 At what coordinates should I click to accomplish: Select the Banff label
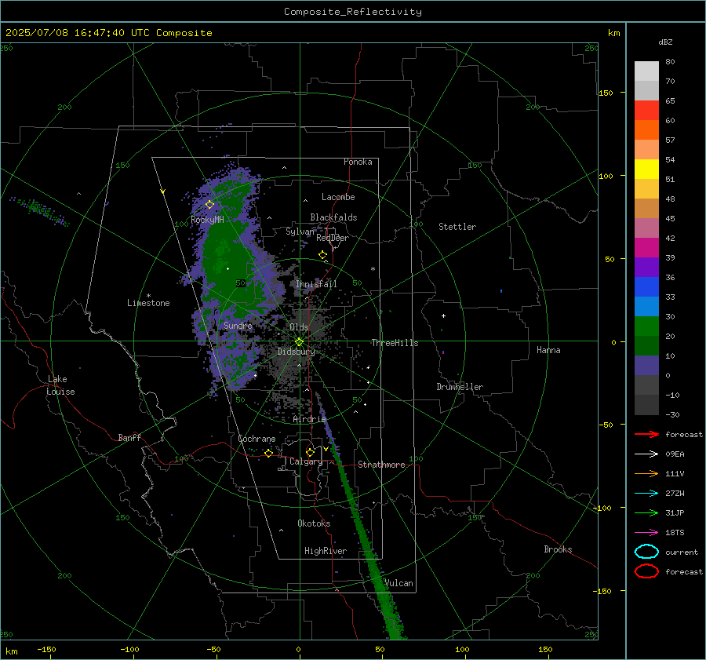[129, 437]
